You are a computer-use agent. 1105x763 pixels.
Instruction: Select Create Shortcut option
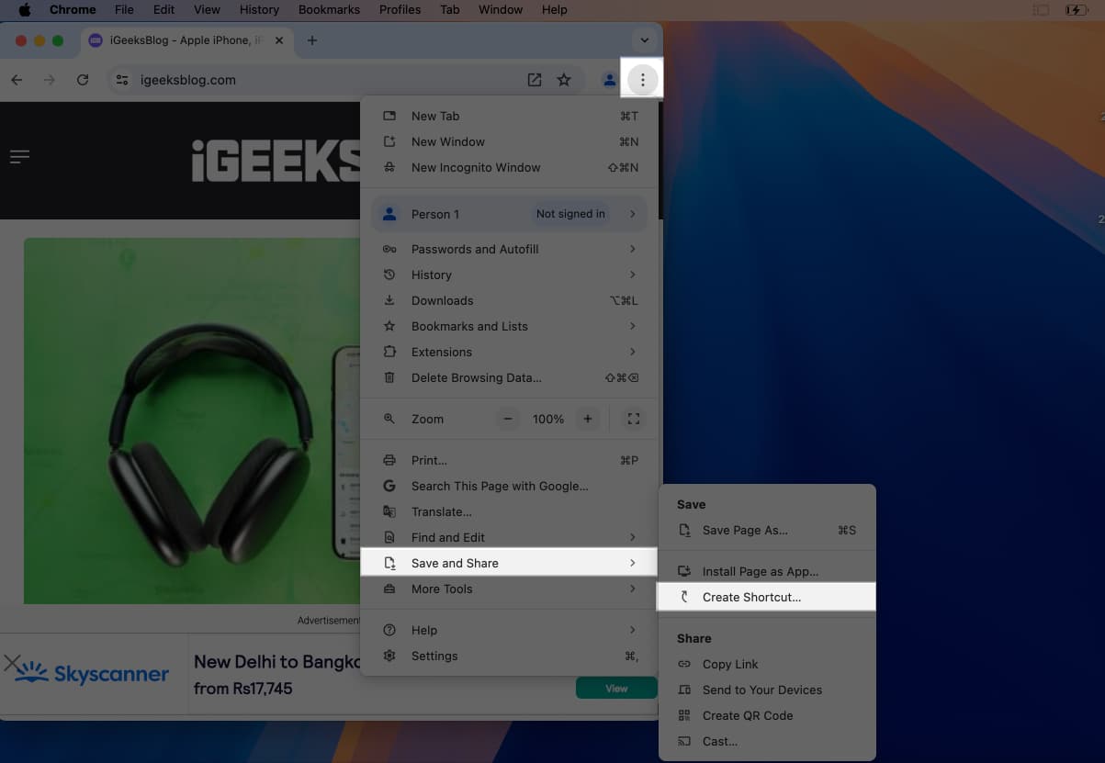[x=767, y=597]
